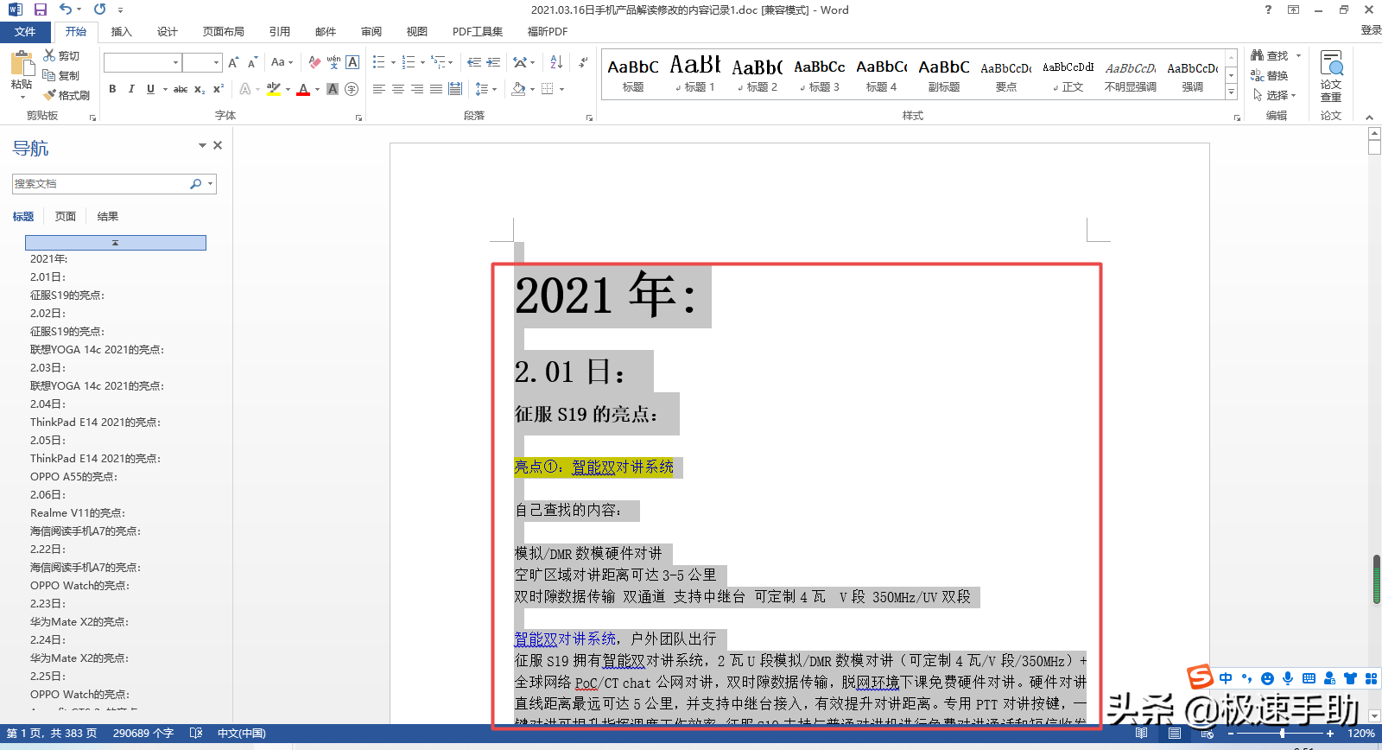The image size is (1382, 750).
Task: Switch to the 插入 (Insert) tab
Action: click(121, 31)
